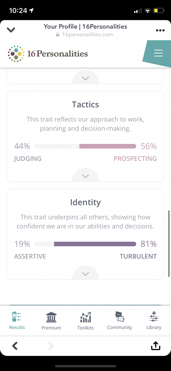Open the Results tab icon
The height and width of the screenshot is (371, 171).
[17, 317]
